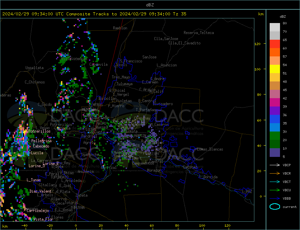This screenshot has width=300, height=230.
Task: Click the Vista_Flor map label
Action: click(x=43, y=219)
